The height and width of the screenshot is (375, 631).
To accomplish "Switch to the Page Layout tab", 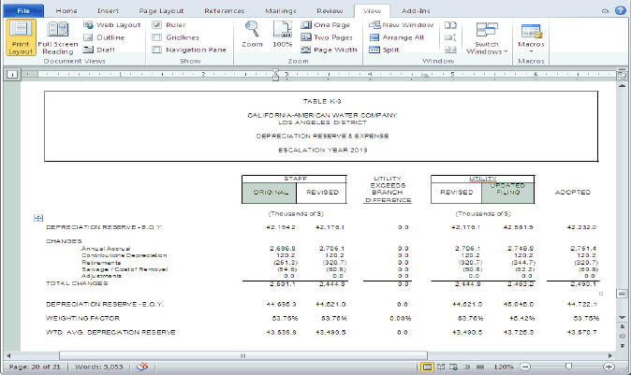I will click(x=161, y=9).
